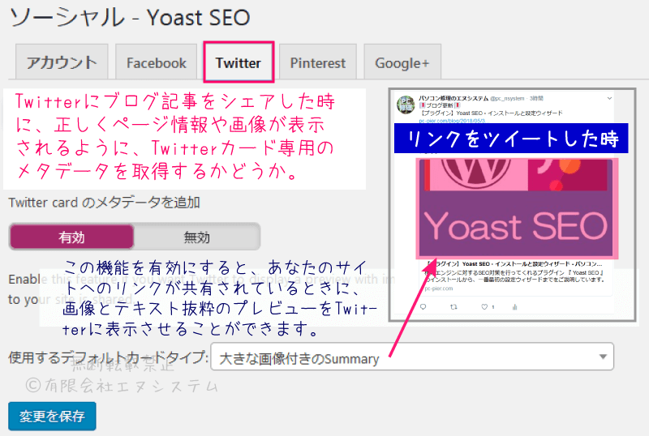The width and height of the screenshot is (649, 436).
Task: Switch to the Google+ tab
Action: [402, 62]
